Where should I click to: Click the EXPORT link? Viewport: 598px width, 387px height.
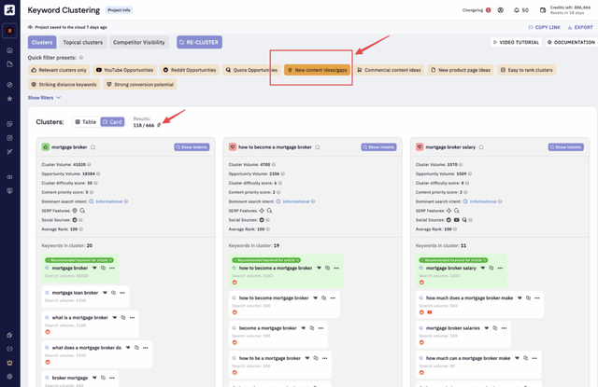(x=580, y=27)
